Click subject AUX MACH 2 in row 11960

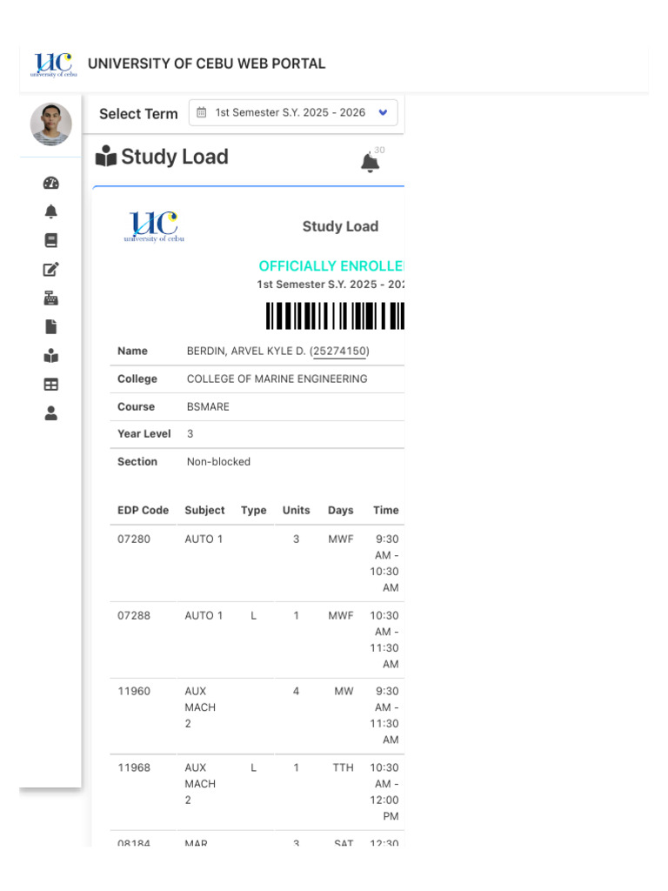[200, 707]
